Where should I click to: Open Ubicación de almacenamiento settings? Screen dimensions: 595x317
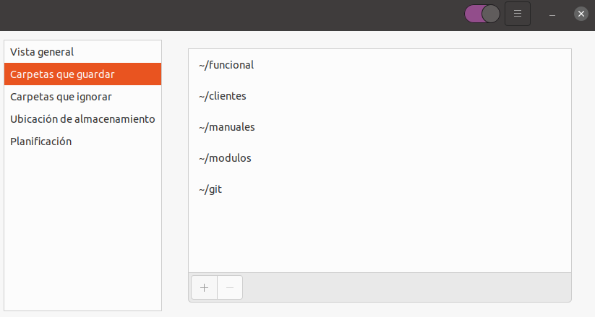(82, 119)
